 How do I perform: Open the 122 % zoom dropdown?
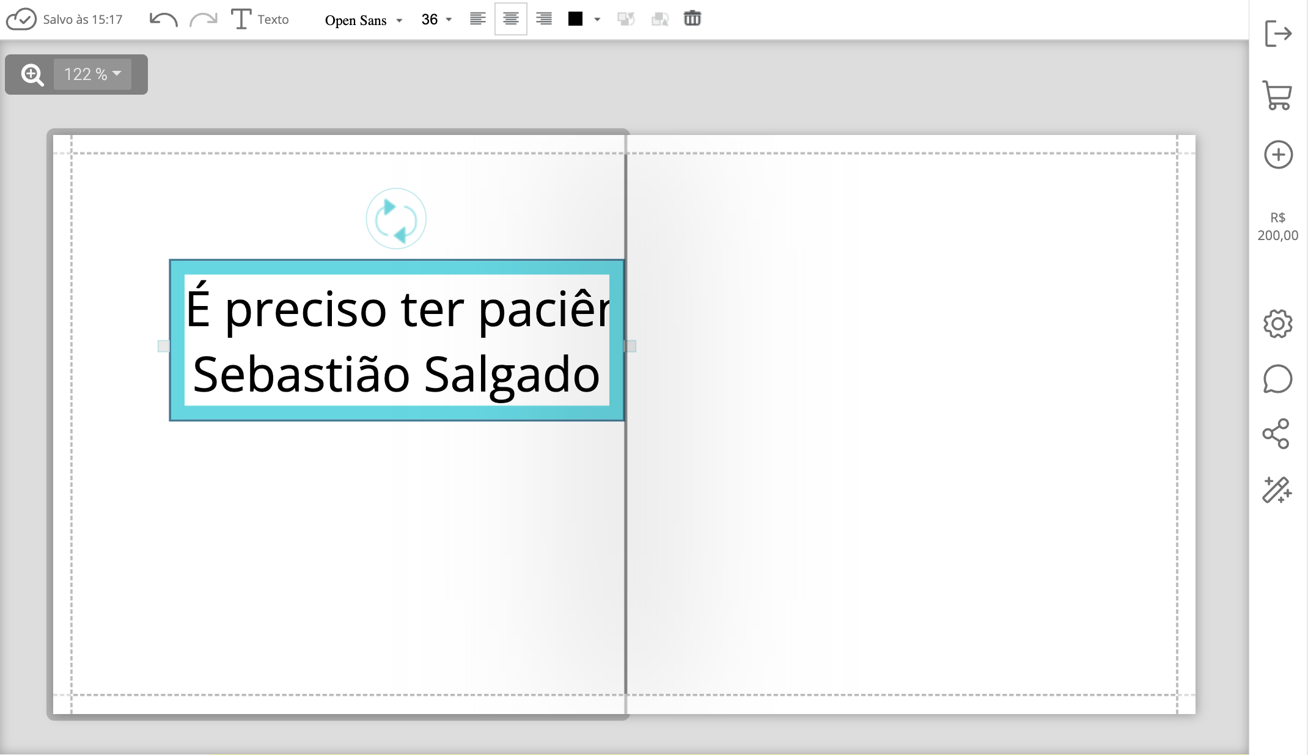[x=92, y=74]
